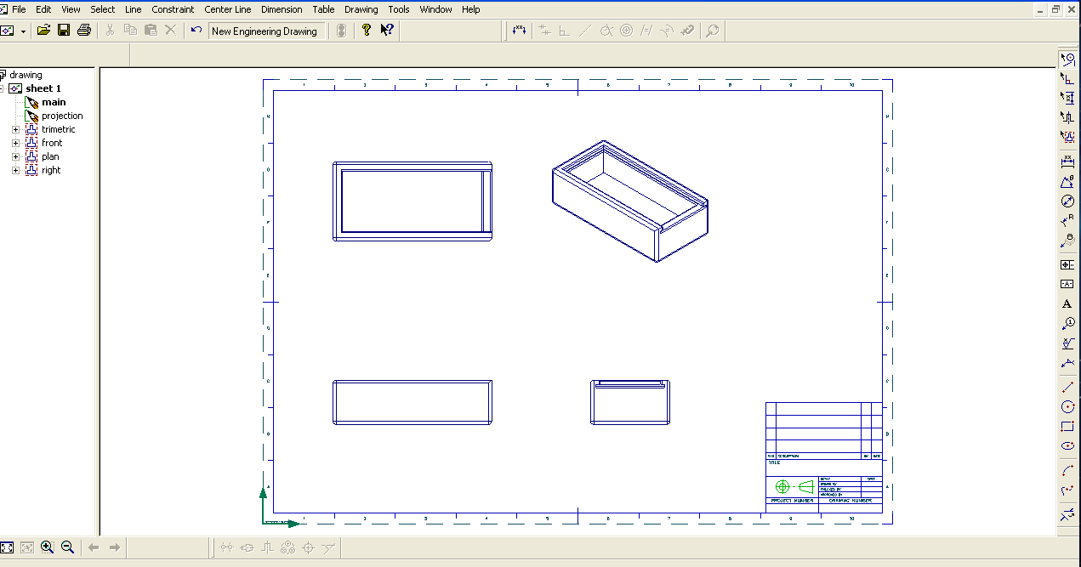Select the Zoom Out magnifier tool
This screenshot has height=567, width=1081.
tap(67, 547)
